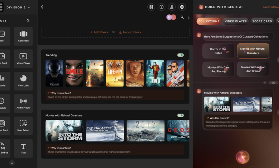Go back with the left arrow

pos(42,7)
